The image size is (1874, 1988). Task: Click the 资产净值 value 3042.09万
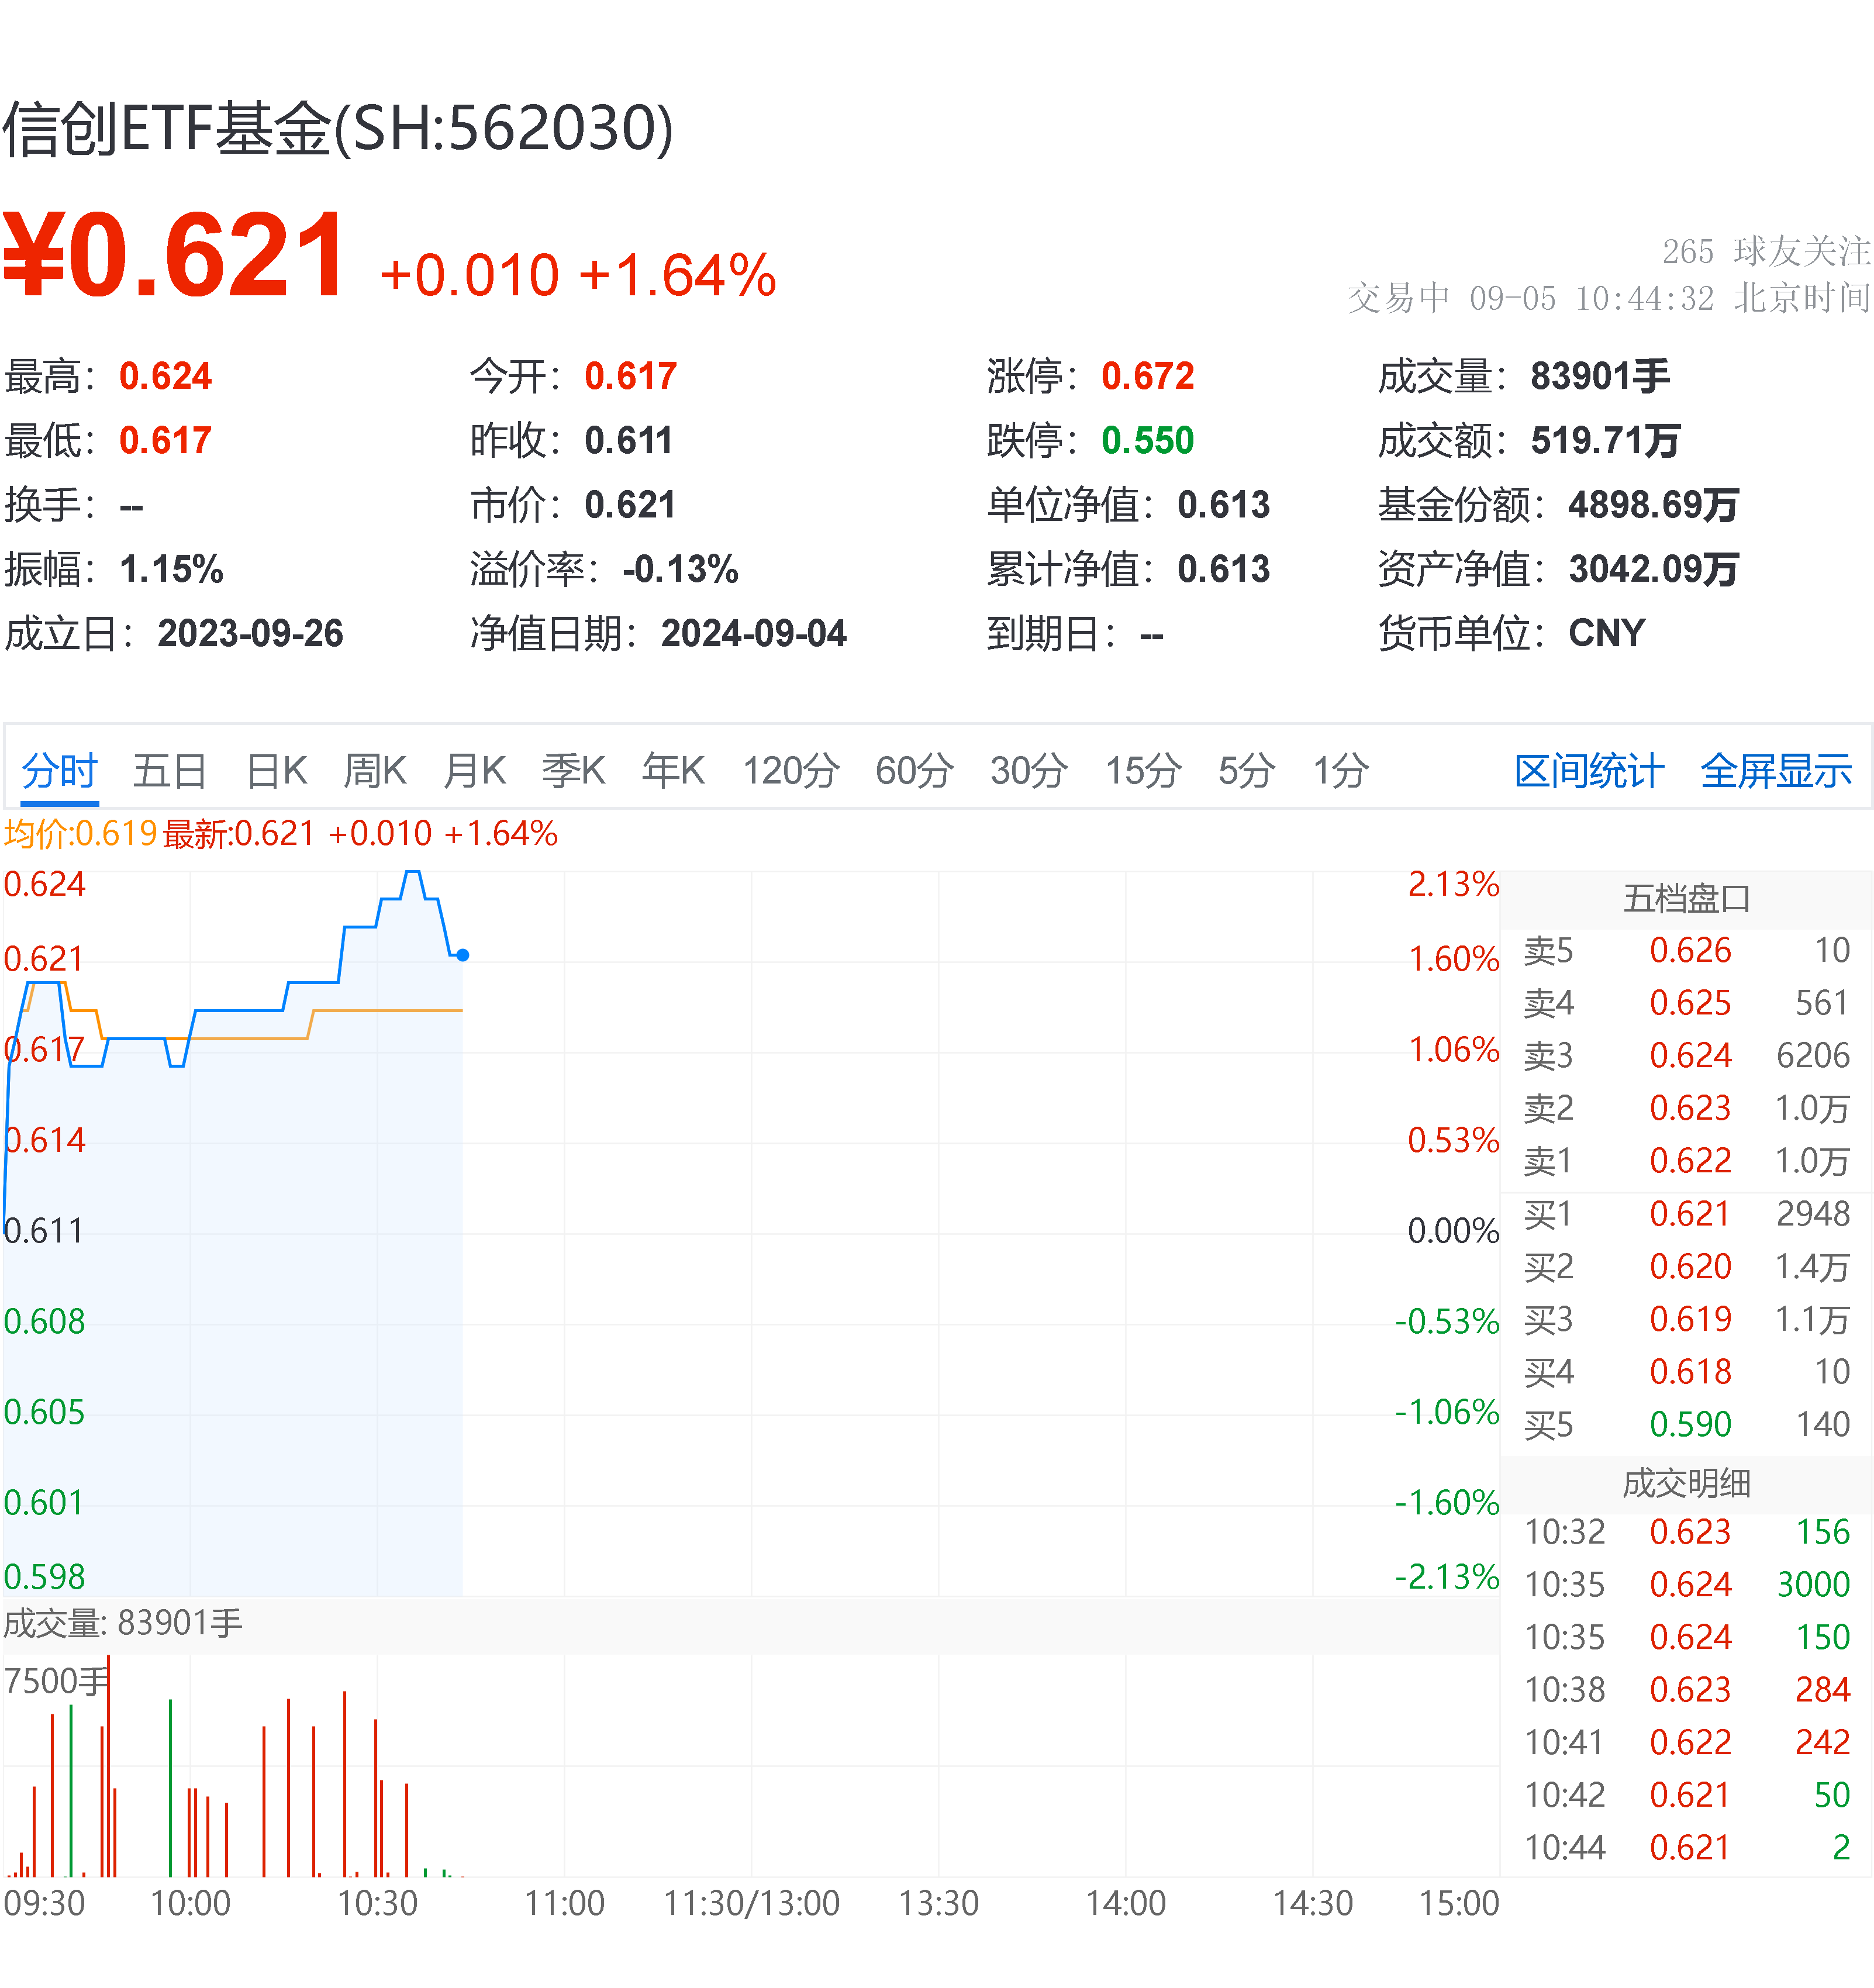(1654, 570)
